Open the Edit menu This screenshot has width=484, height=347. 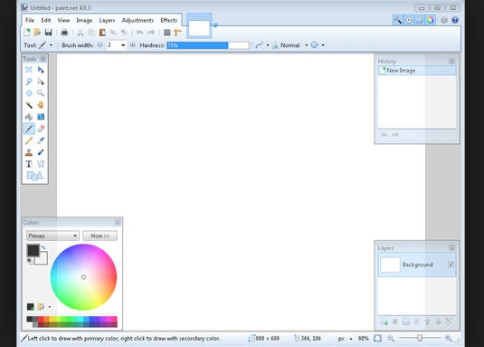[45, 21]
